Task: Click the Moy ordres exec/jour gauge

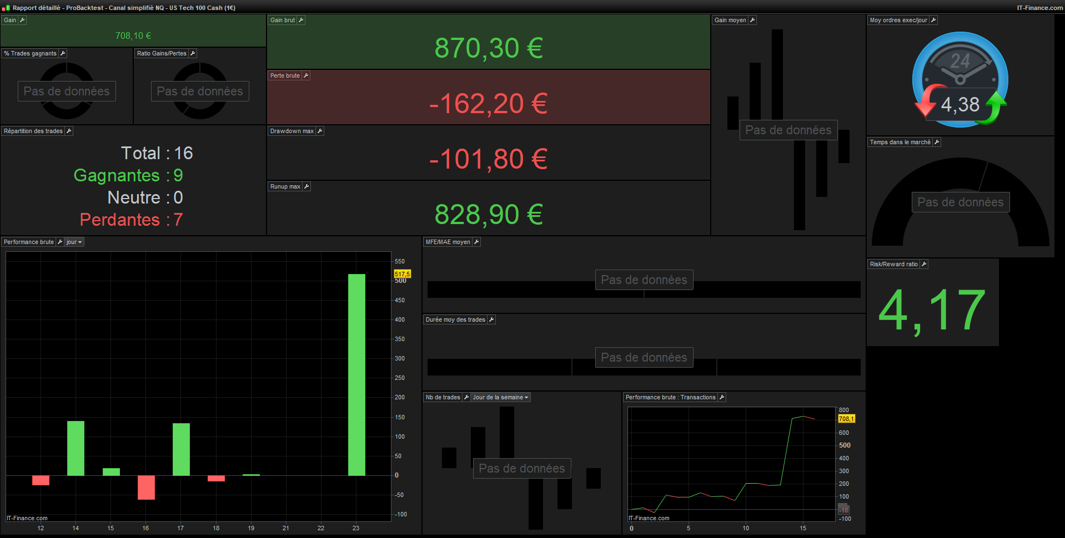Action: 960,79
